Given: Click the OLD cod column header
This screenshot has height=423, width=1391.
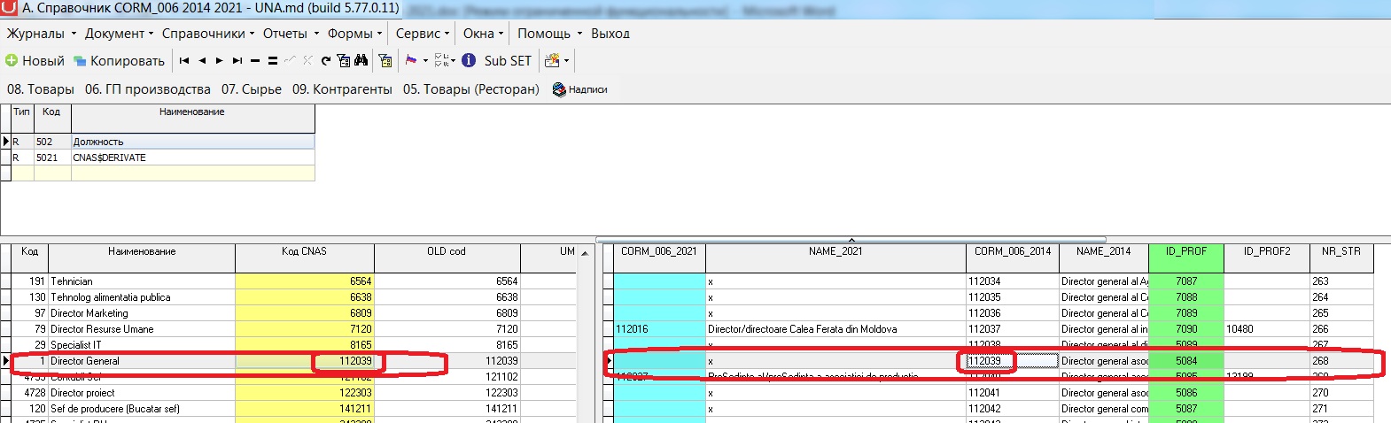Looking at the screenshot, I should coord(447,251).
